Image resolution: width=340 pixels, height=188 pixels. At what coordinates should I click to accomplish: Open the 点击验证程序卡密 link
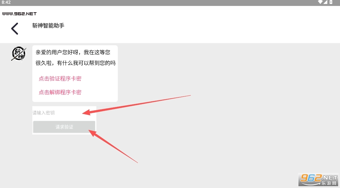tap(60, 79)
